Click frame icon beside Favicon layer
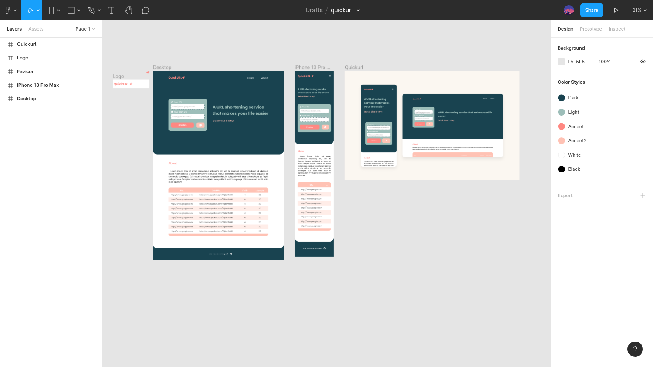653x367 pixels. pyautogui.click(x=10, y=71)
